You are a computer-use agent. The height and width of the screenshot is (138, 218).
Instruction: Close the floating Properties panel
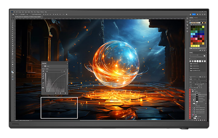pos(68,62)
